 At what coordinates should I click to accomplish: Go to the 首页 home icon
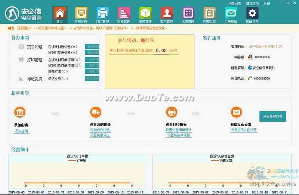(x=60, y=13)
